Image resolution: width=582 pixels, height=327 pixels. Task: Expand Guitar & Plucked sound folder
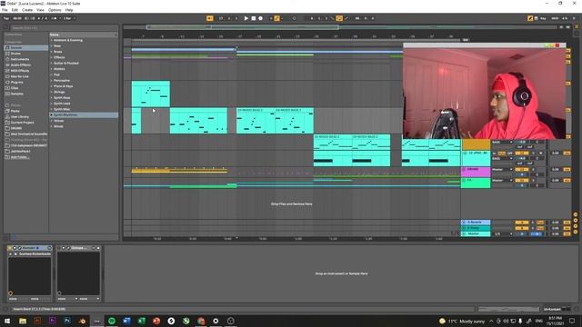52,63
